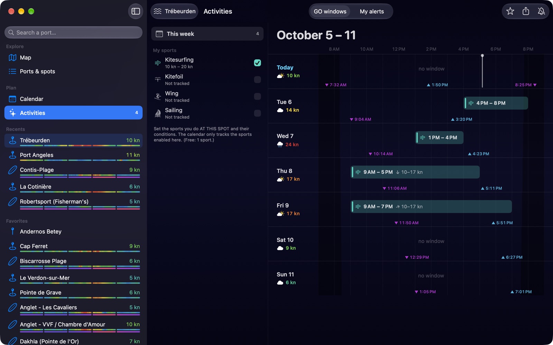Click the Wing sport icon
This screenshot has height=345, width=553.
[158, 96]
